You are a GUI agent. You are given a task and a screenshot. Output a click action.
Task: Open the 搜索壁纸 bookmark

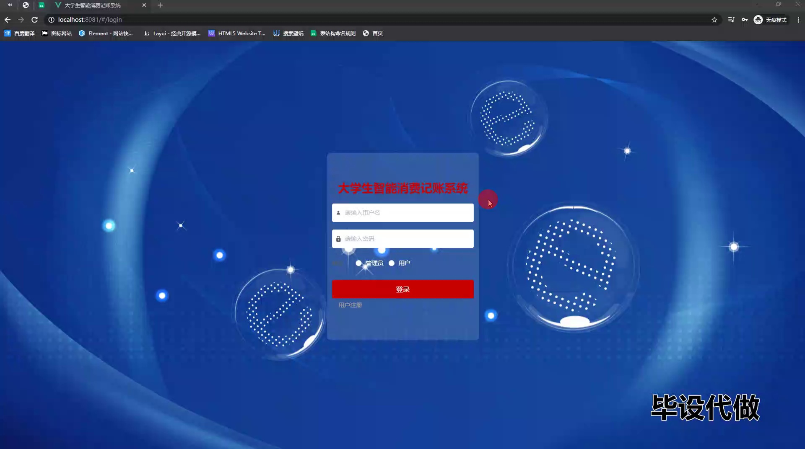point(288,33)
